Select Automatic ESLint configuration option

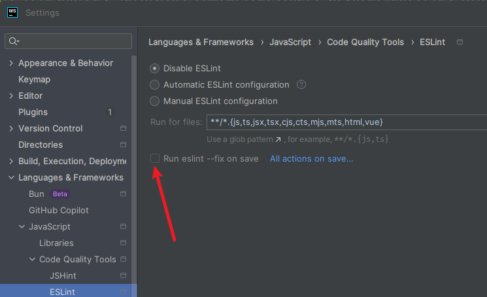point(155,84)
